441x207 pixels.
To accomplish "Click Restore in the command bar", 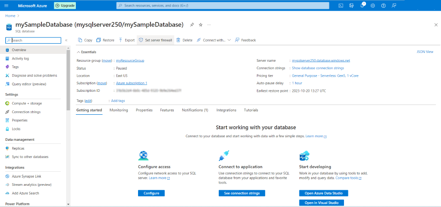I will tap(105, 40).
